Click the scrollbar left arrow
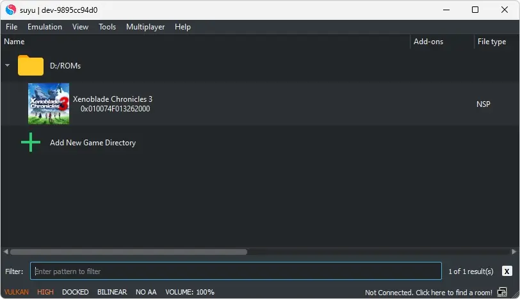This screenshot has height=299, width=520. click(6, 252)
